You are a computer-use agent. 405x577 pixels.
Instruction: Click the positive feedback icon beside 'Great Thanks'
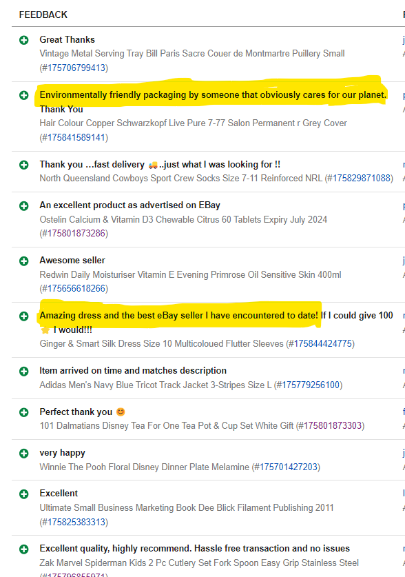click(x=24, y=40)
